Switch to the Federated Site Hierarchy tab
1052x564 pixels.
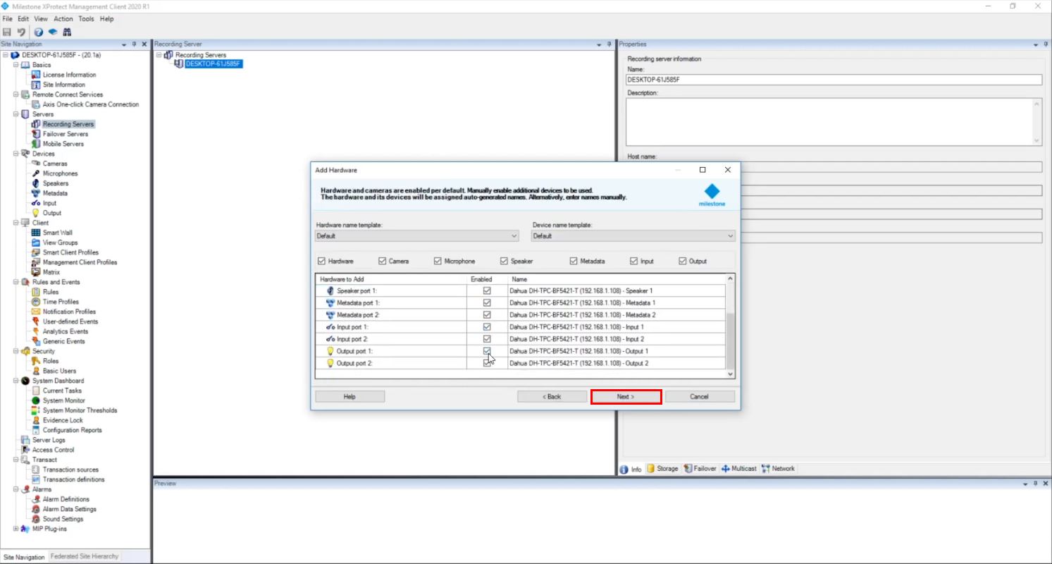coord(85,557)
